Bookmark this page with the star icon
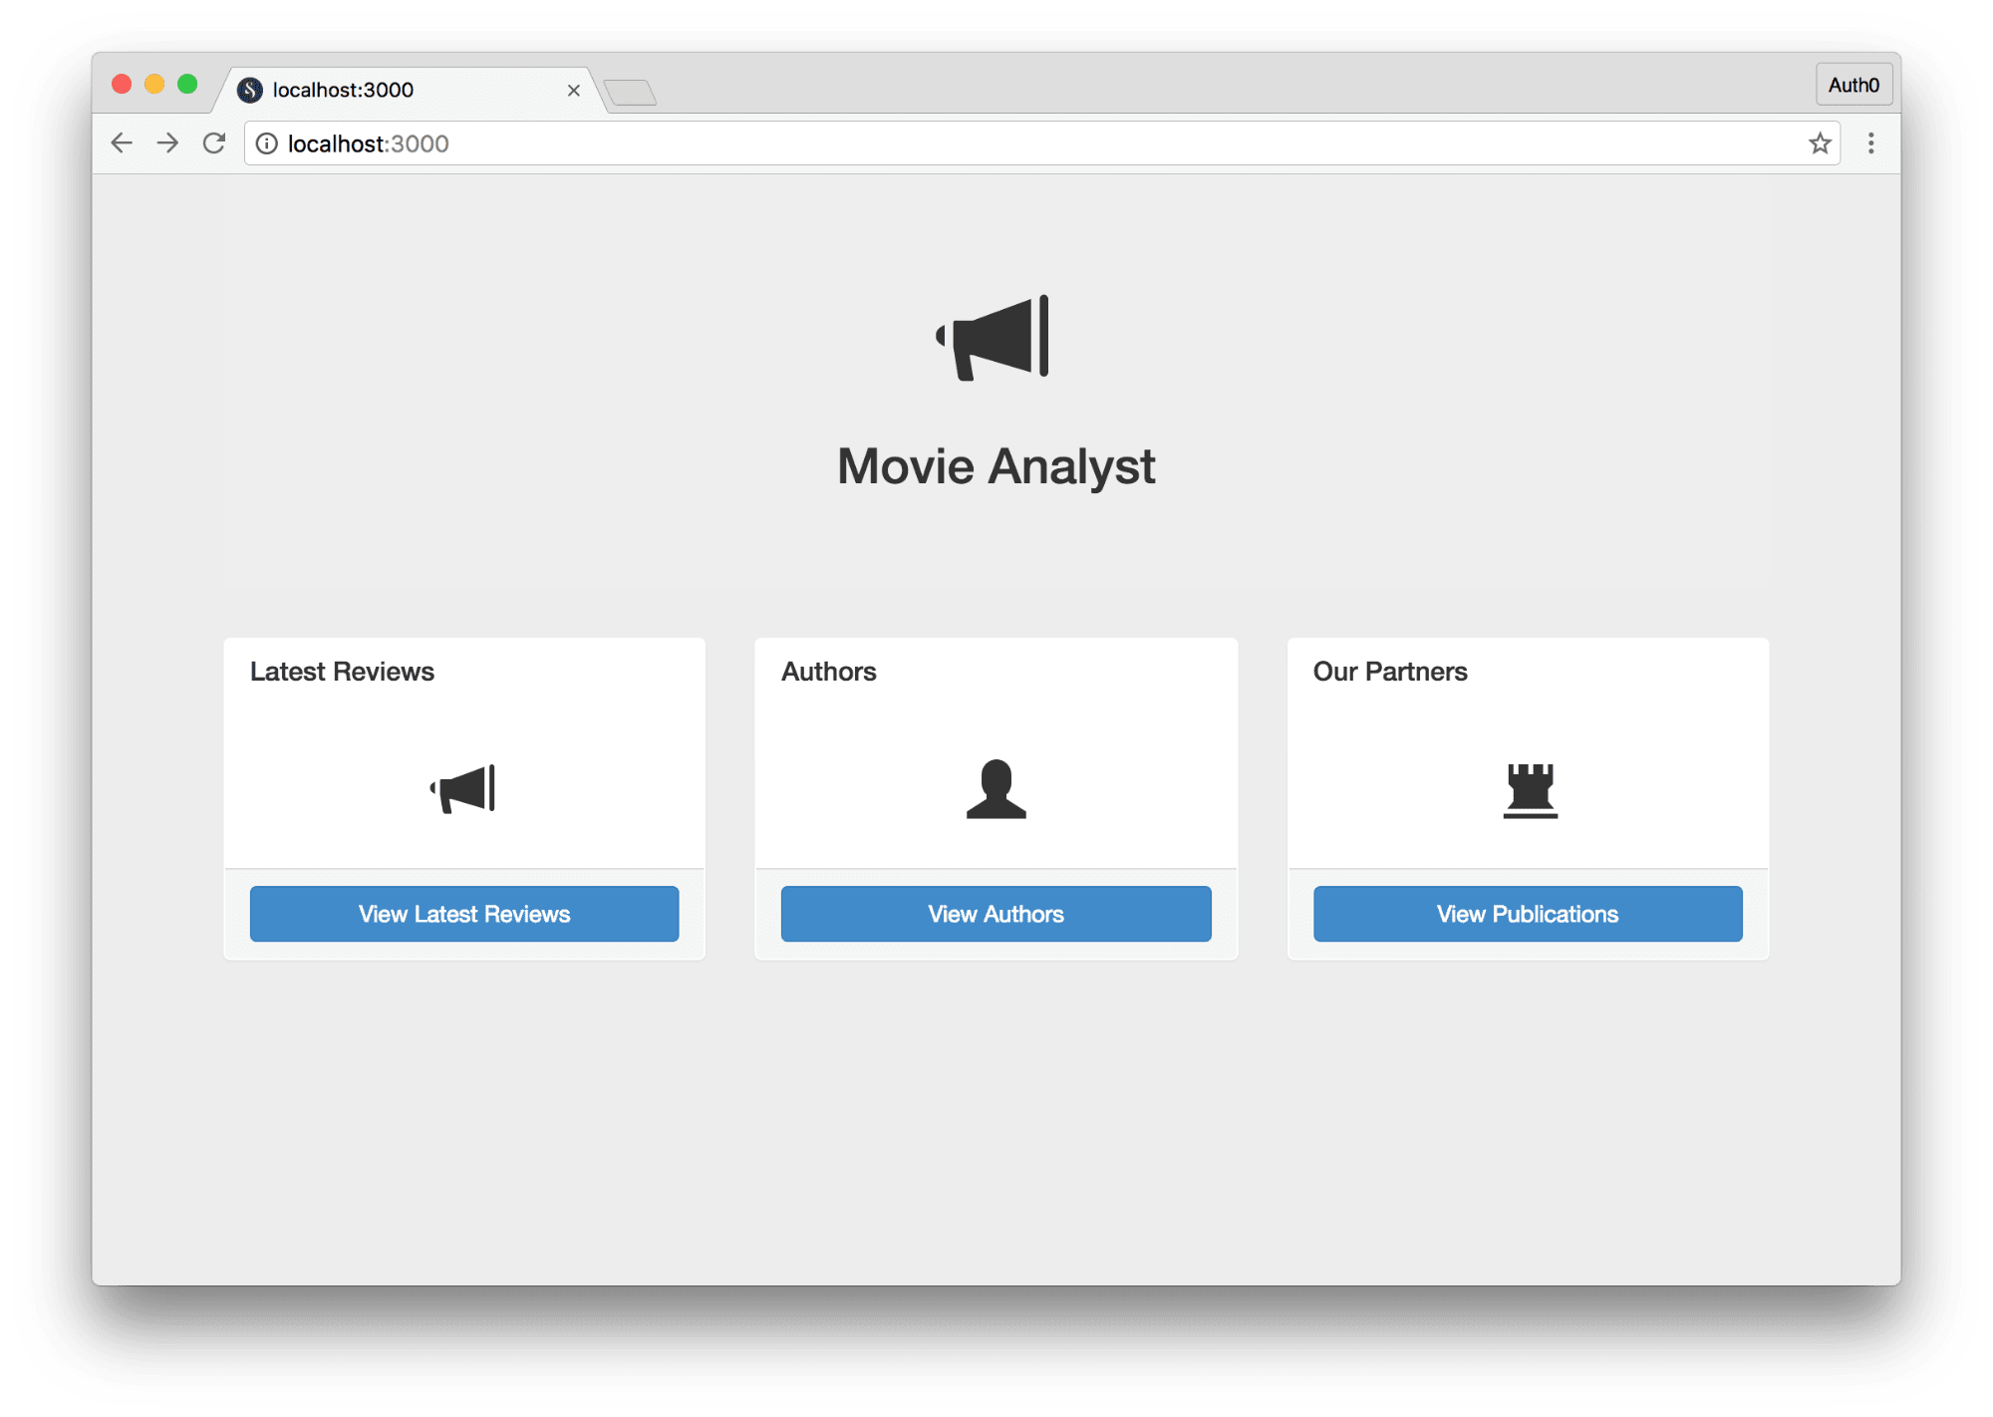Screen dimensions: 1993x1417 [x=1820, y=143]
